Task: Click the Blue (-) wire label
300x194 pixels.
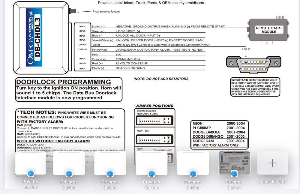Action: (x=97, y=36)
